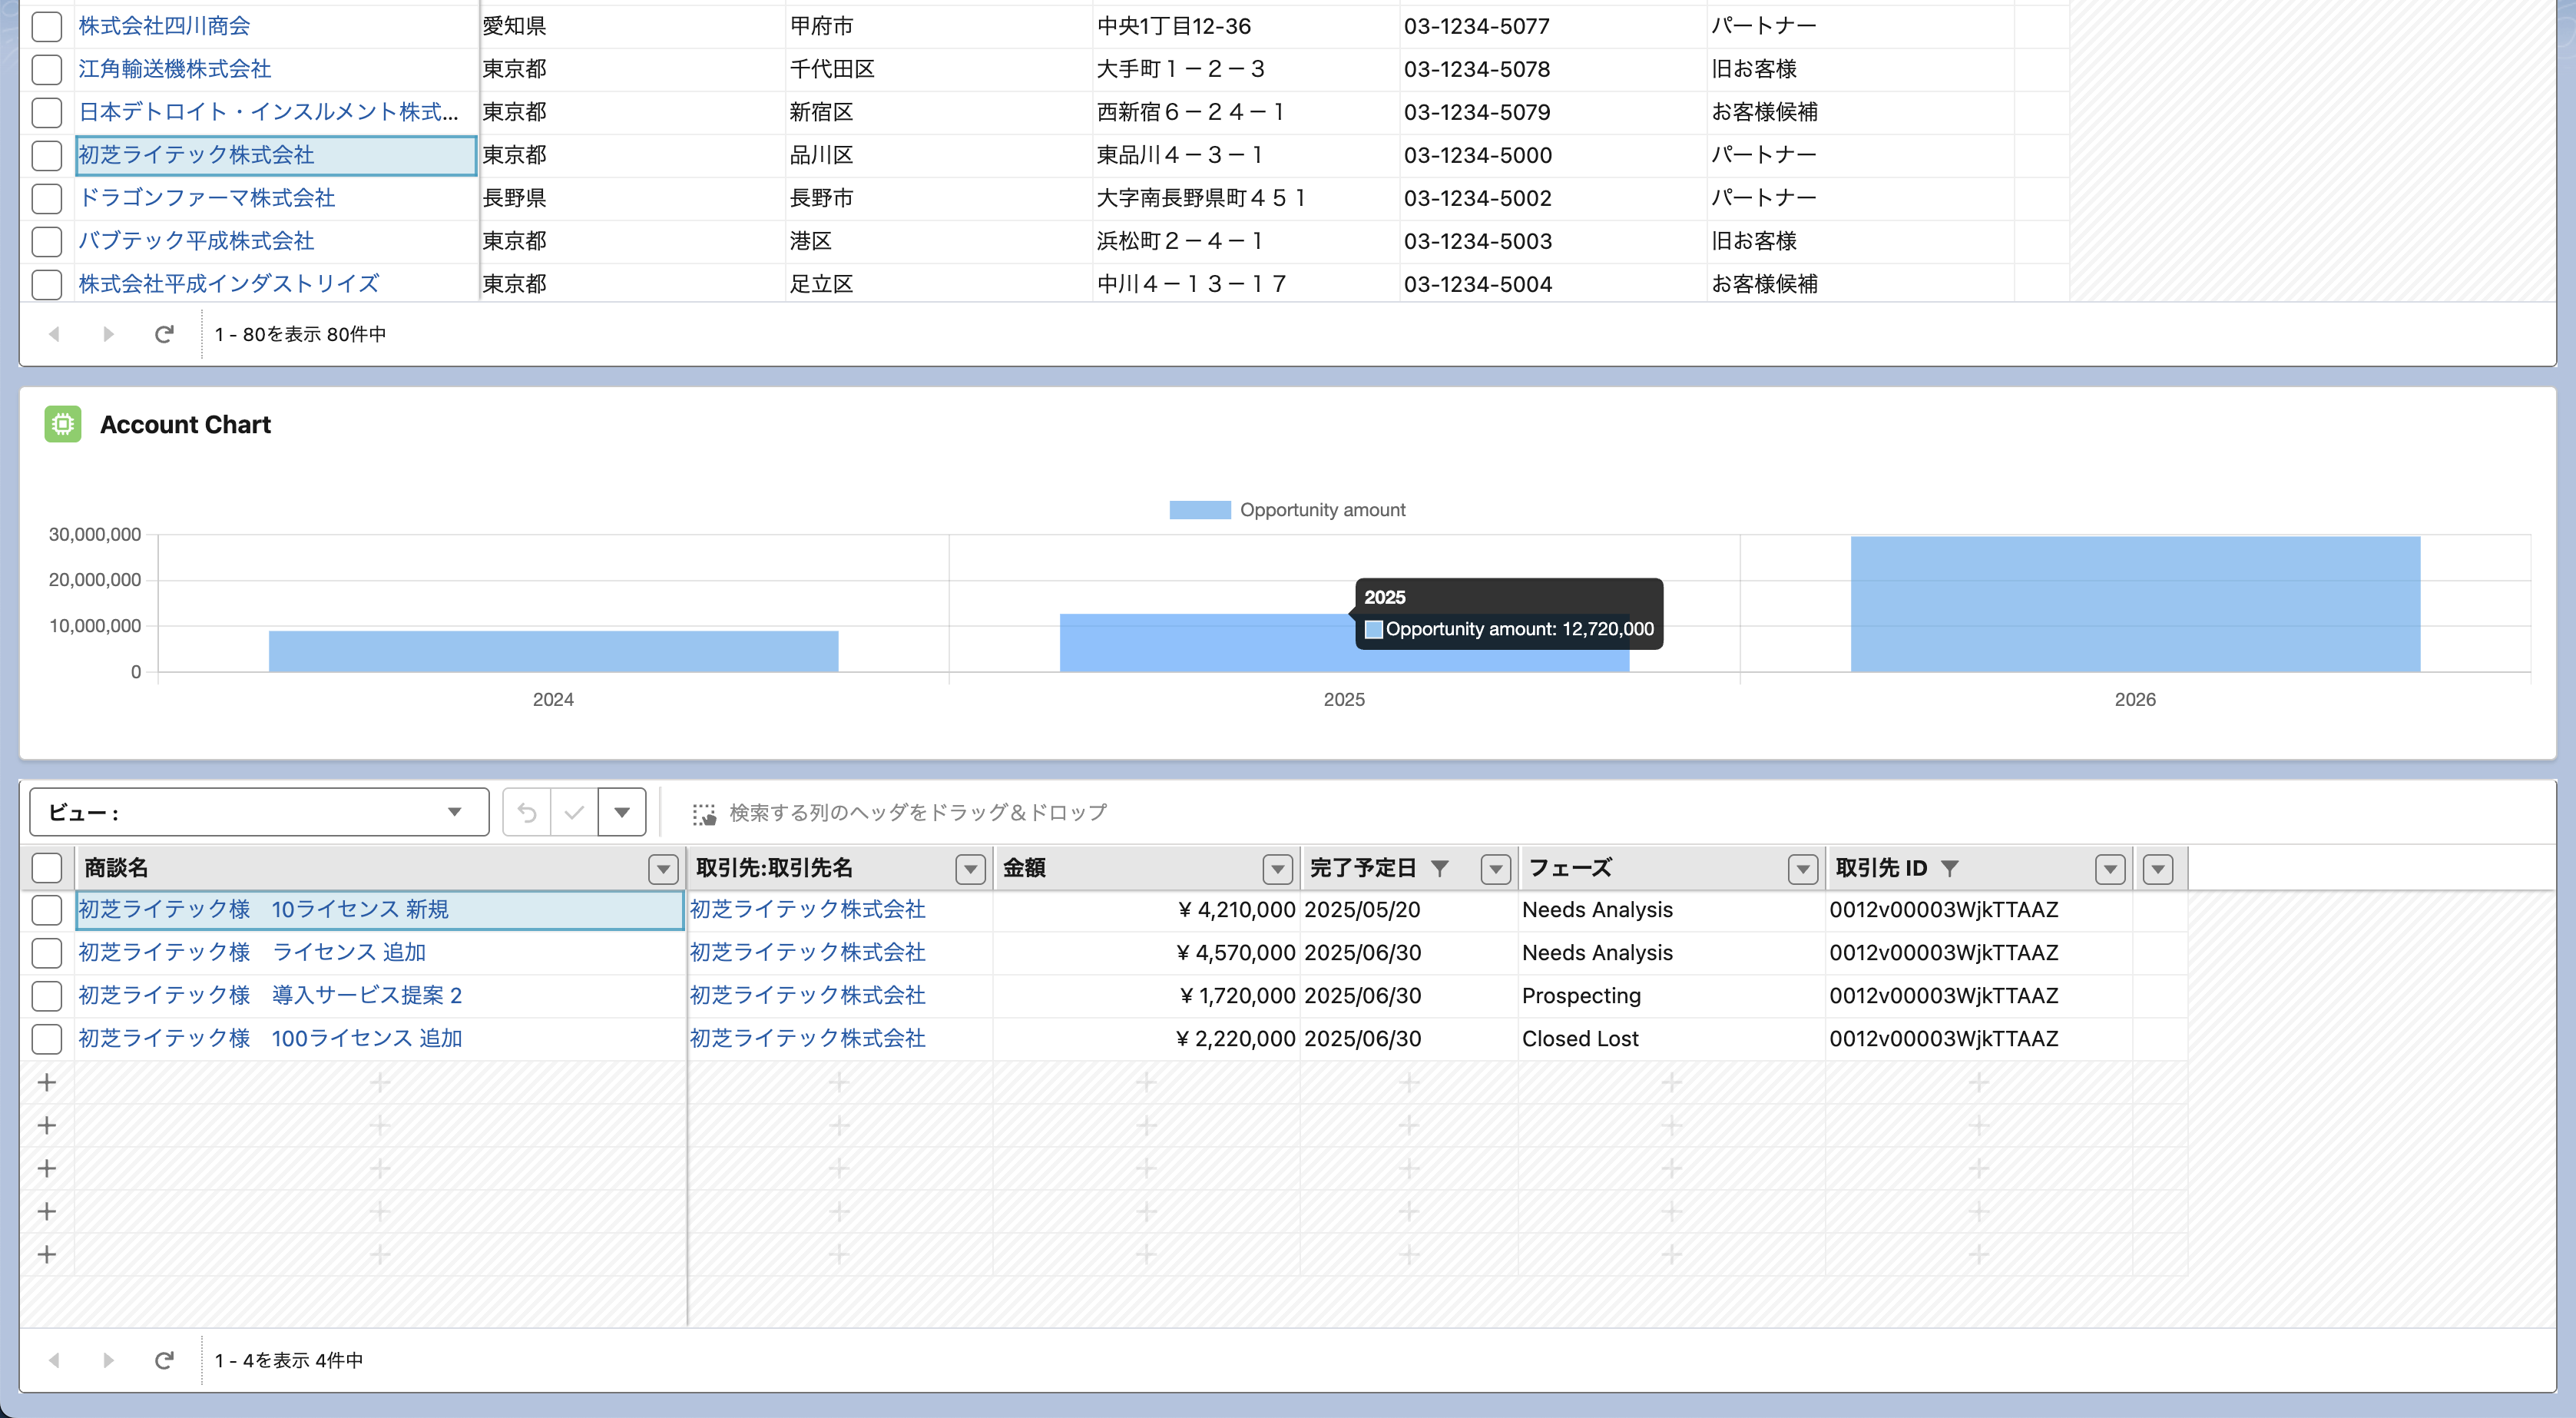This screenshot has height=1418, width=2576.
Task: Open ドラゴンファーマ株式会社 account link
Action: 206,198
